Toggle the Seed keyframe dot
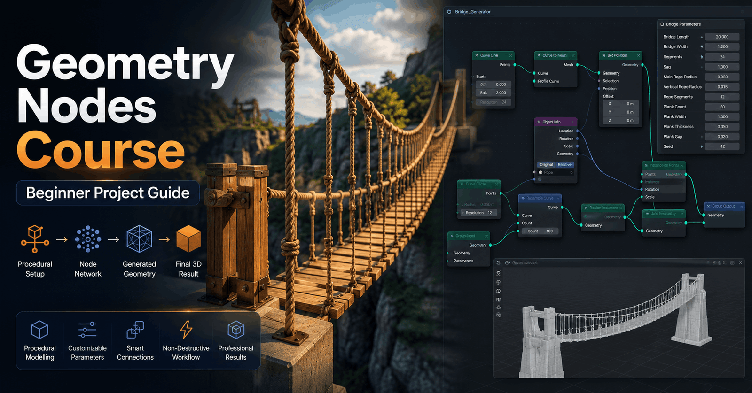752x393 pixels. click(702, 146)
